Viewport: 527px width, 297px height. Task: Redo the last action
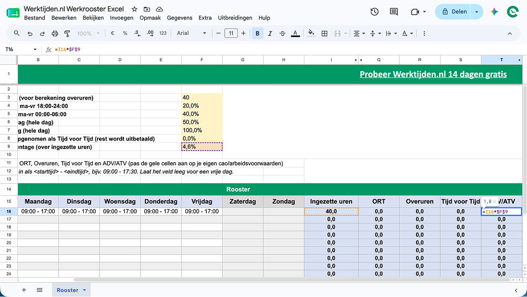point(42,33)
